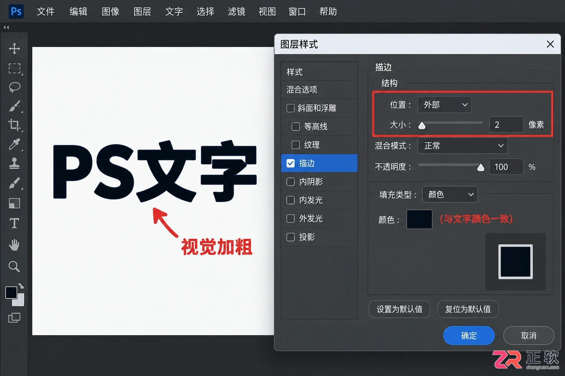Select the Horizontal Type tool
The height and width of the screenshot is (376, 565).
(15, 223)
